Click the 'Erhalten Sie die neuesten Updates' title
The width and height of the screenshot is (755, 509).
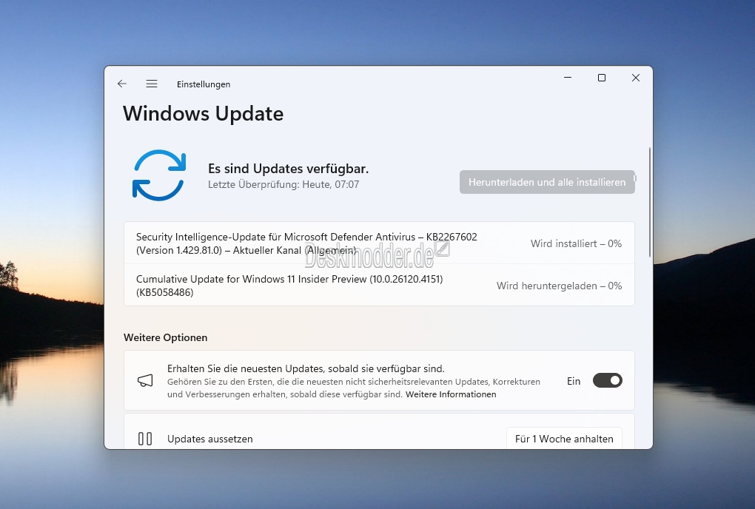pyautogui.click(x=306, y=368)
